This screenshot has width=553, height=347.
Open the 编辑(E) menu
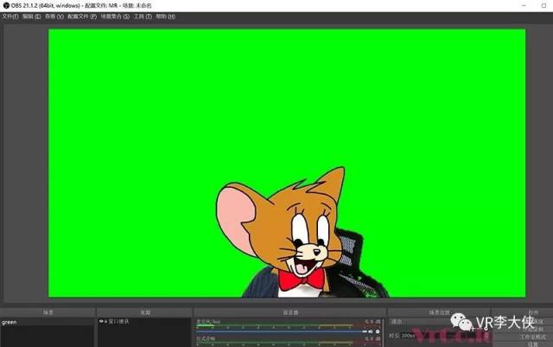(x=31, y=16)
